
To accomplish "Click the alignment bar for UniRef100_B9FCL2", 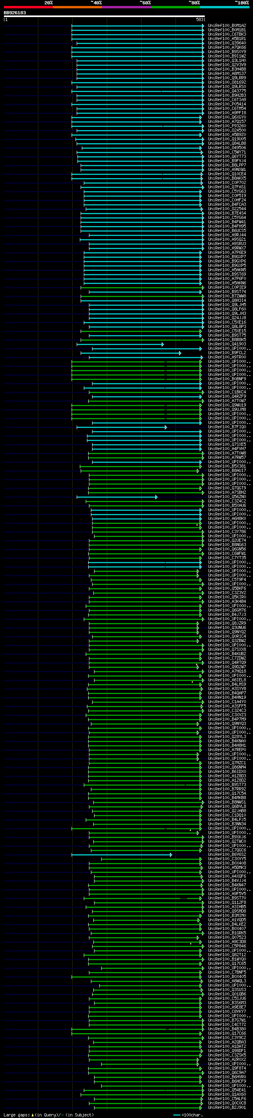I will 131,353.
